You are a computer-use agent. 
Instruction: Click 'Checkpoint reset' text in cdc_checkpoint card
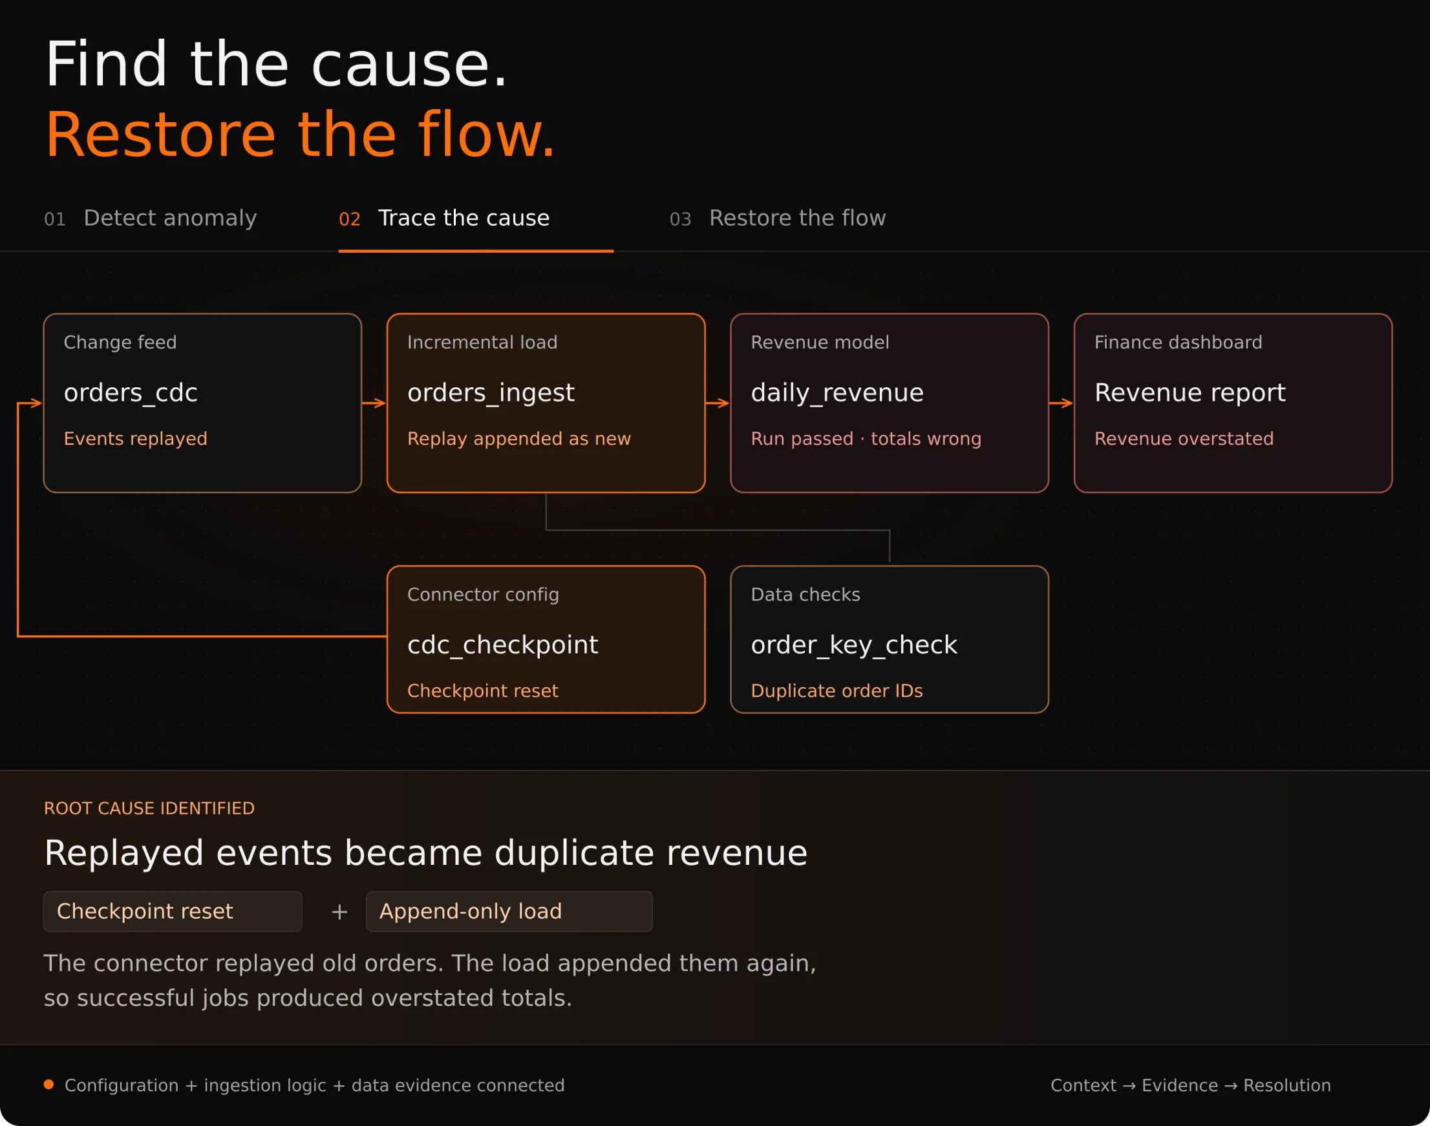pyautogui.click(x=483, y=690)
